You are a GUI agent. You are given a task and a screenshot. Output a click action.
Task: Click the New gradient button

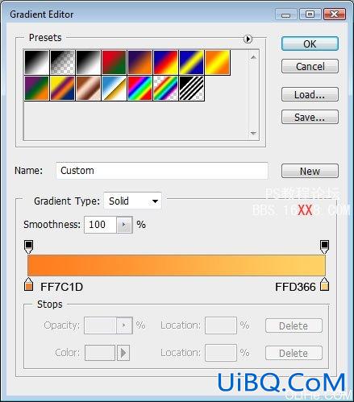coord(310,171)
